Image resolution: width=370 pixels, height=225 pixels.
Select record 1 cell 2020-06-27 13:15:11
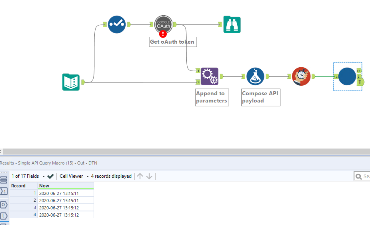click(x=66, y=193)
